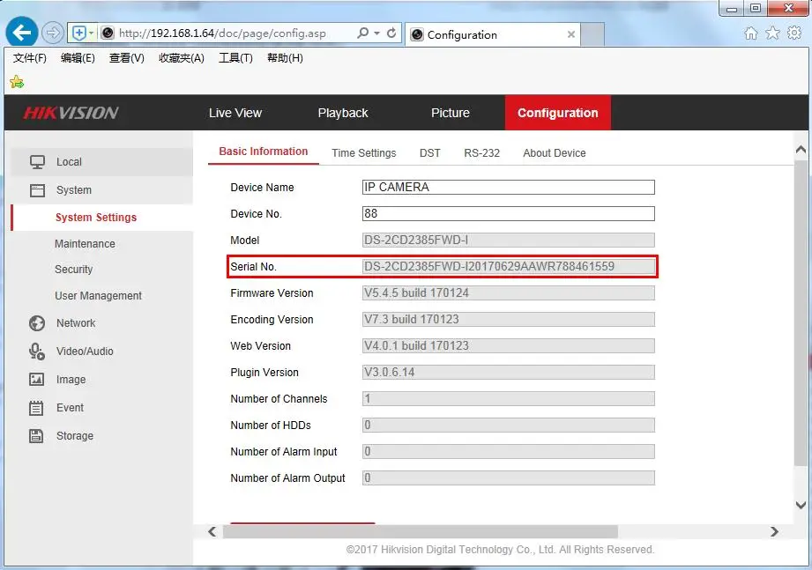Click the browser Forward arrow button

52,33
